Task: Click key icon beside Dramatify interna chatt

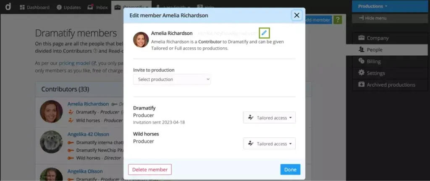Action: point(71,142)
